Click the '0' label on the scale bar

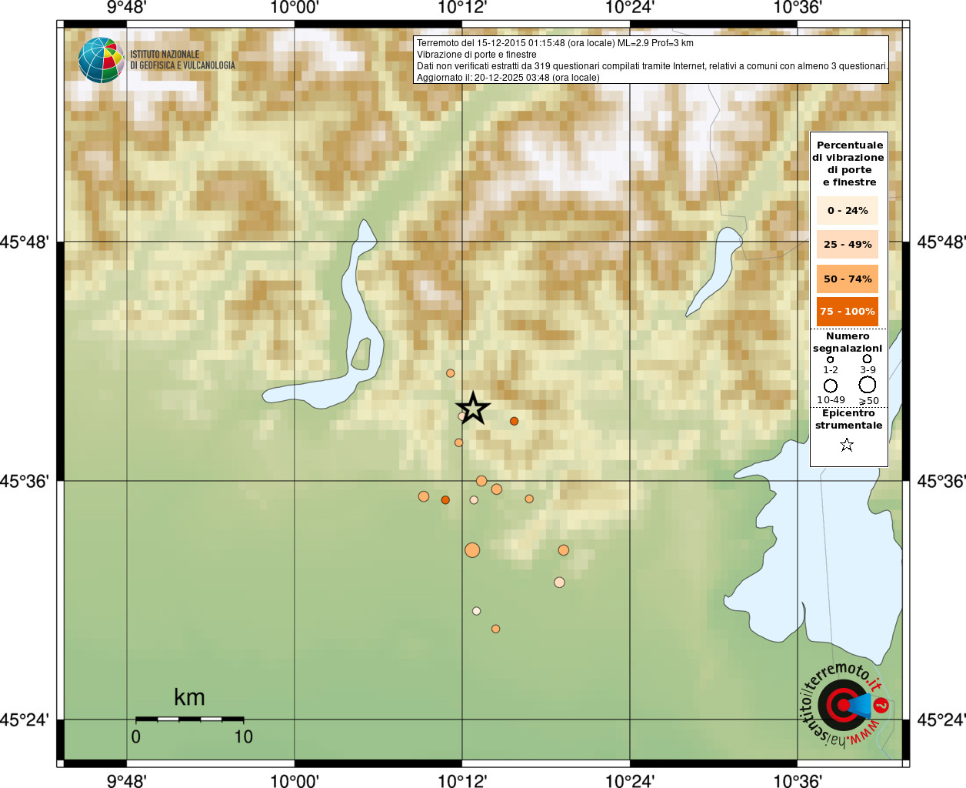pos(136,737)
